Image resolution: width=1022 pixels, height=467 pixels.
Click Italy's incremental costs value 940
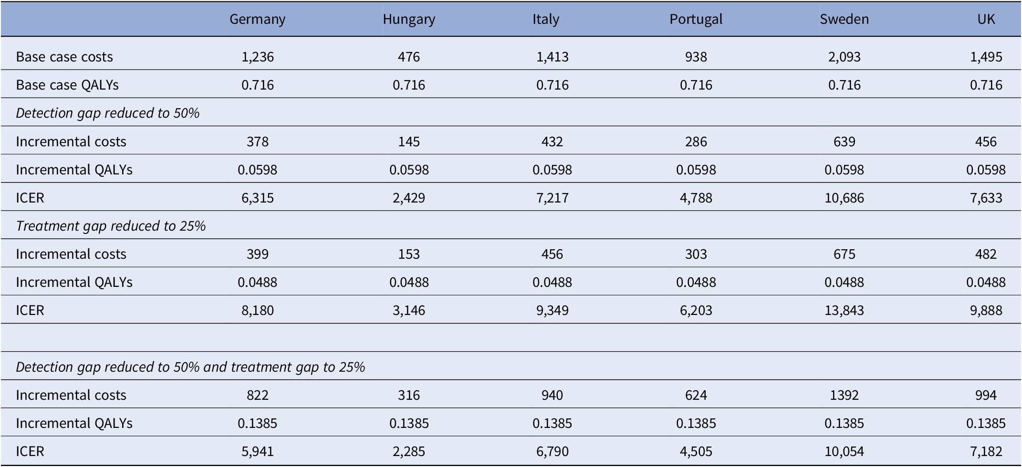552,395
